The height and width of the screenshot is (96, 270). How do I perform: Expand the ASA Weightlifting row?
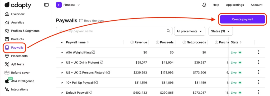pyautogui.click(x=62, y=53)
